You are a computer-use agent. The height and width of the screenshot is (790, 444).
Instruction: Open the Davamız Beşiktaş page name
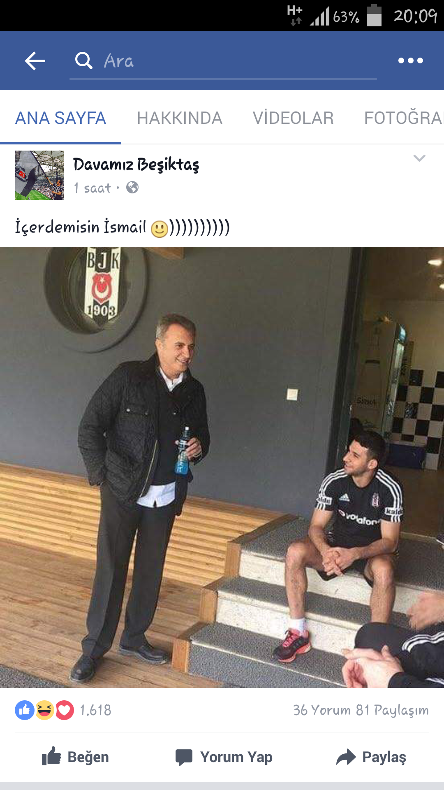[136, 165]
